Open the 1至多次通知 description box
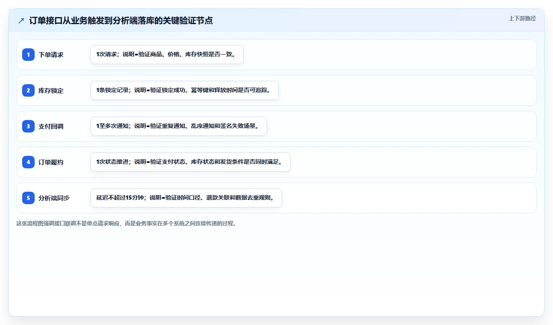 point(179,126)
